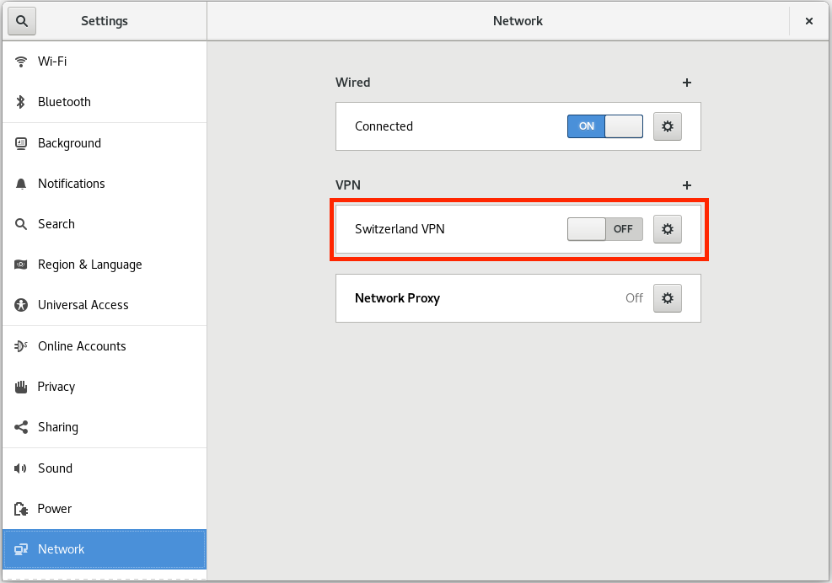Viewport: 832px width, 583px height.
Task: Select Search in the sidebar
Action: (105, 224)
